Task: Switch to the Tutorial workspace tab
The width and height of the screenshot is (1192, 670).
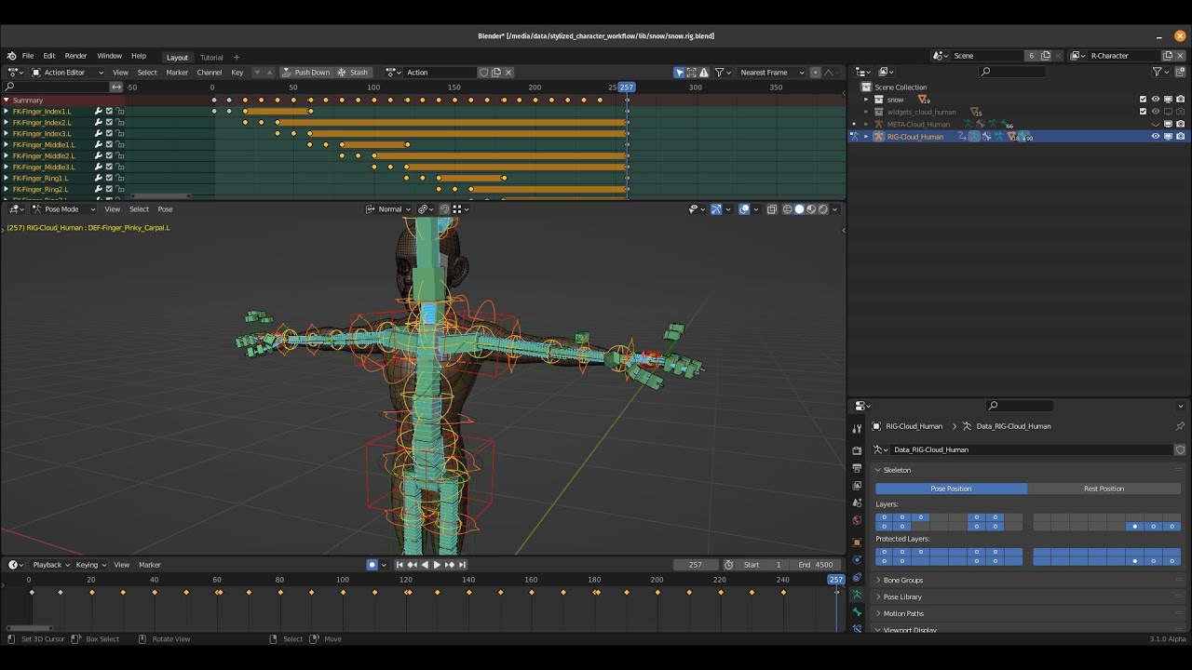Action: tap(211, 58)
